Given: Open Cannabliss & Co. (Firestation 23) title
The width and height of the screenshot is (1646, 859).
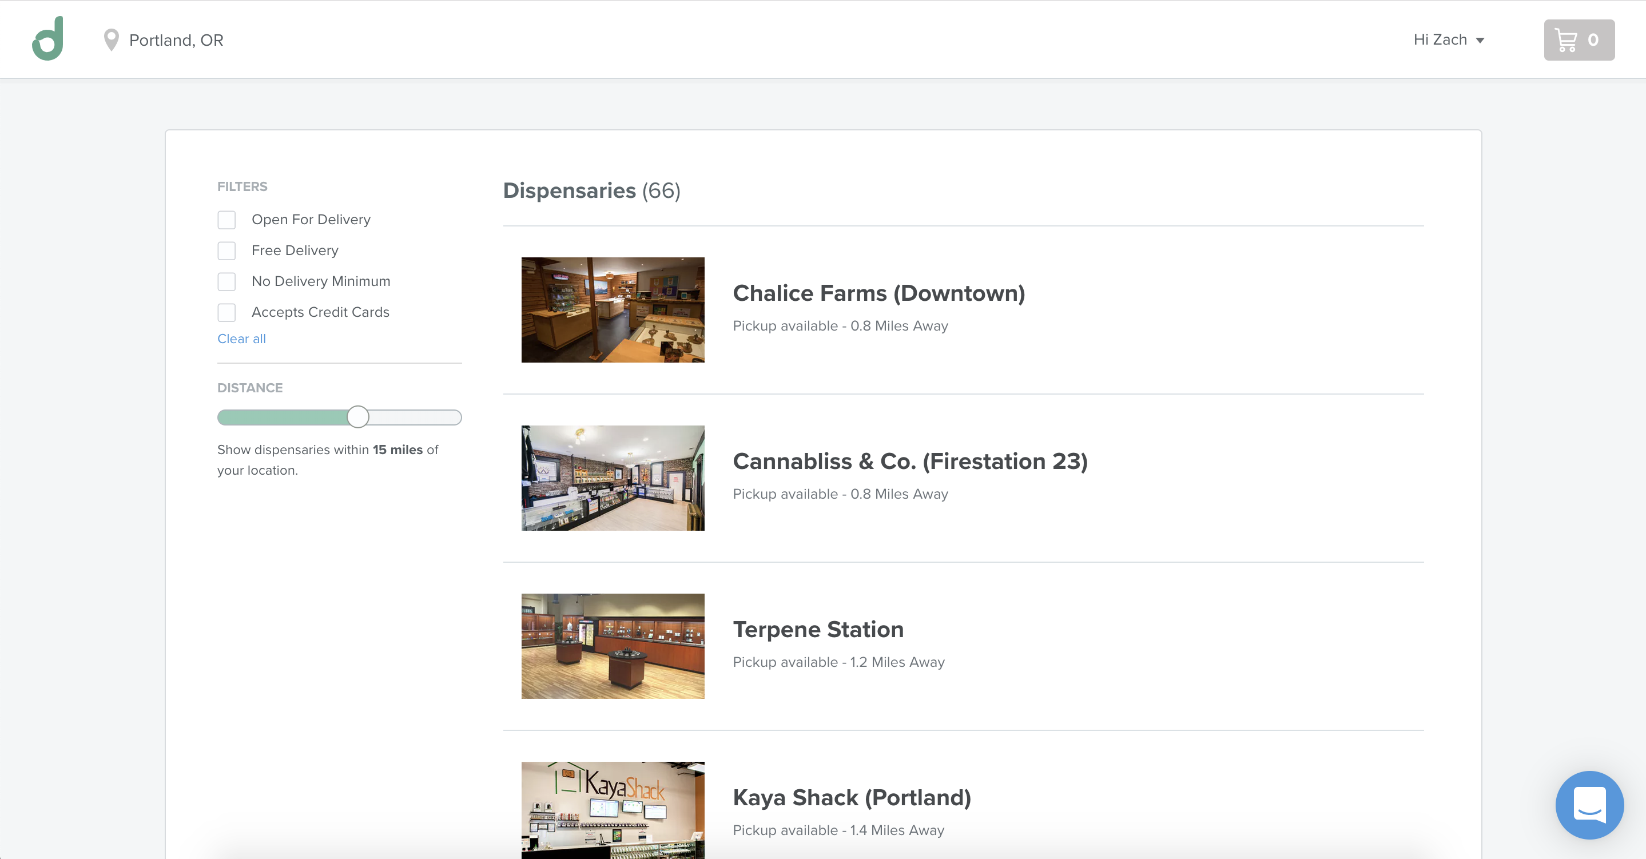Looking at the screenshot, I should [x=910, y=461].
